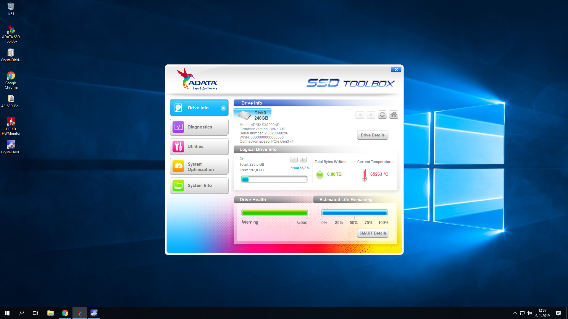Open the System Info section
This screenshot has height=319, width=568.
pos(199,185)
